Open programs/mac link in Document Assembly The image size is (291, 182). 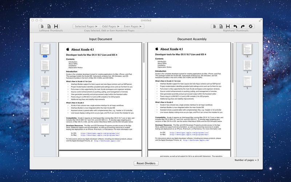189,135
